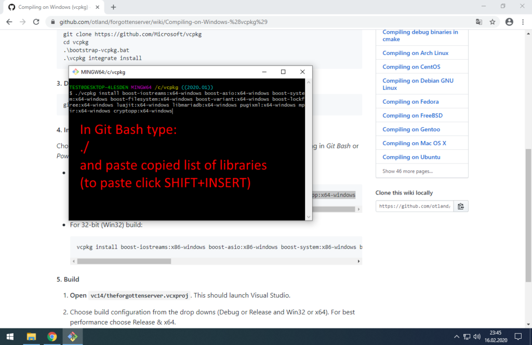This screenshot has width=532, height=345.
Task: Click the Git Bash icon in taskbar
Action: (72, 337)
